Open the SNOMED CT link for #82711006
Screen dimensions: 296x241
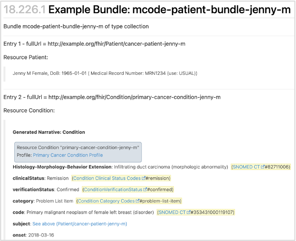tap(246, 167)
